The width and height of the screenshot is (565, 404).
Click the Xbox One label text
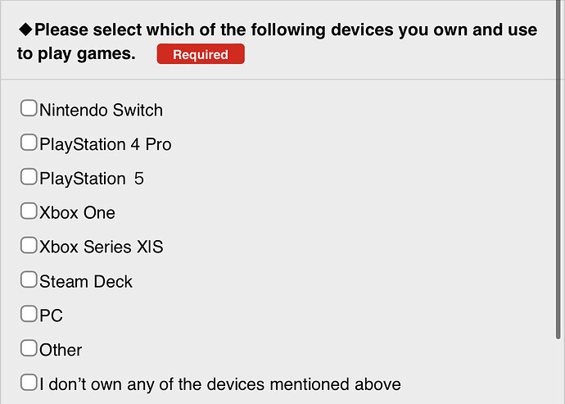[77, 213]
